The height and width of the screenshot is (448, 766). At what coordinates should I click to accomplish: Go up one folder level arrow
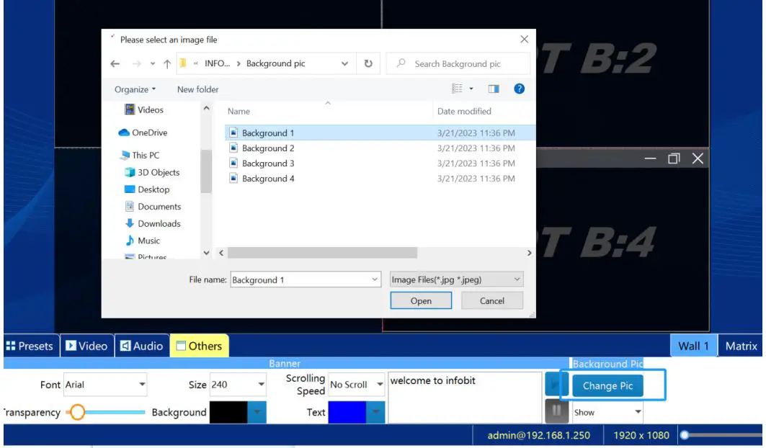(167, 63)
